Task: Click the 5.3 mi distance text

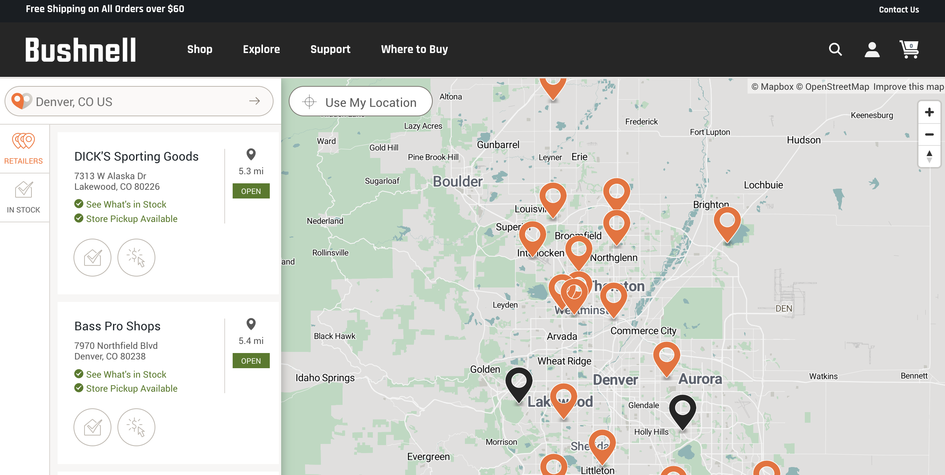Action: (251, 171)
